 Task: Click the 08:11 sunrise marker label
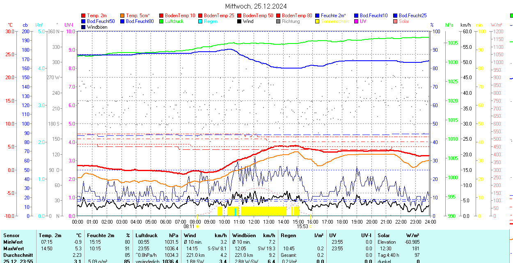click(189, 226)
